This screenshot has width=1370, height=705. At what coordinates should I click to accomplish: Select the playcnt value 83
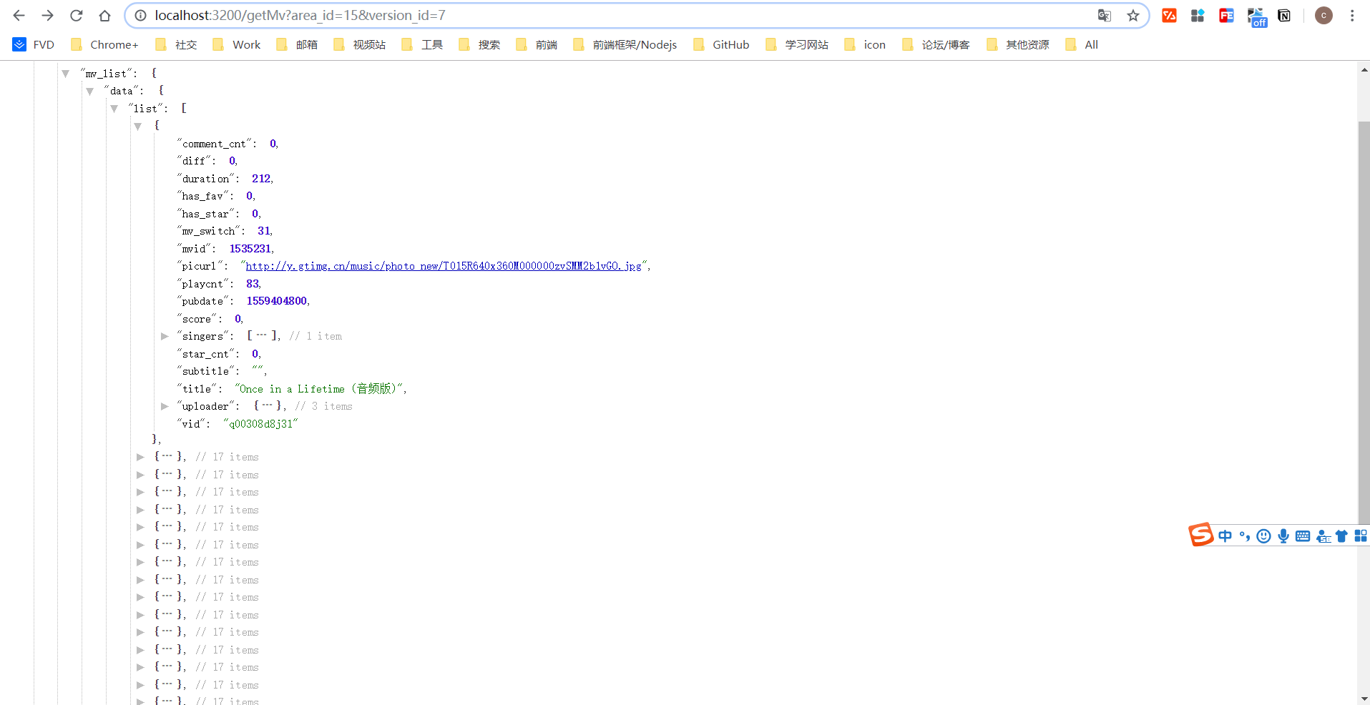(253, 284)
